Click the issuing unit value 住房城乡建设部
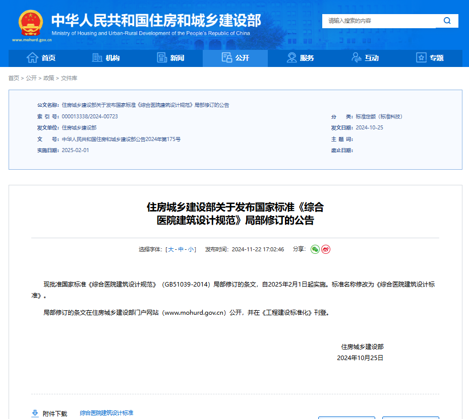The image size is (469, 419). click(x=79, y=128)
